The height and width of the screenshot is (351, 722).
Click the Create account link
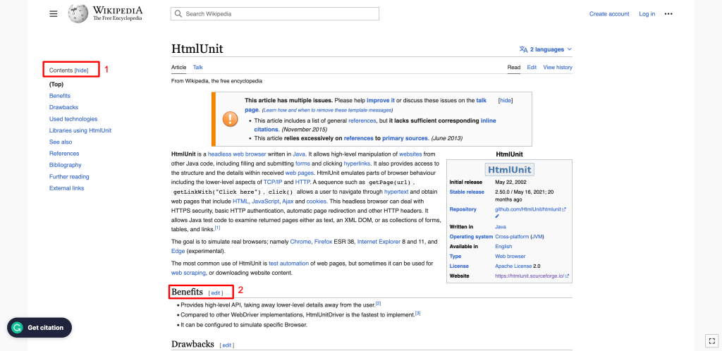608,14
